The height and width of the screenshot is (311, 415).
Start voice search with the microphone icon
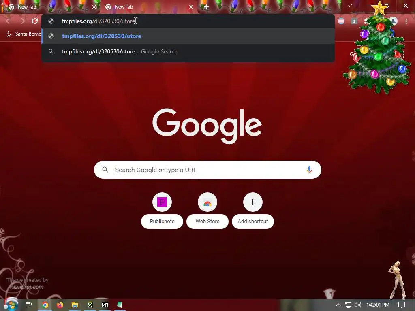(309, 170)
